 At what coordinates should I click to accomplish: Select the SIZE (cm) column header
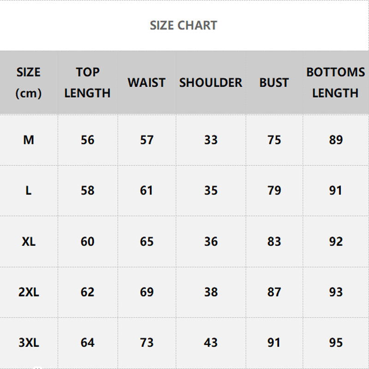pos(29,83)
